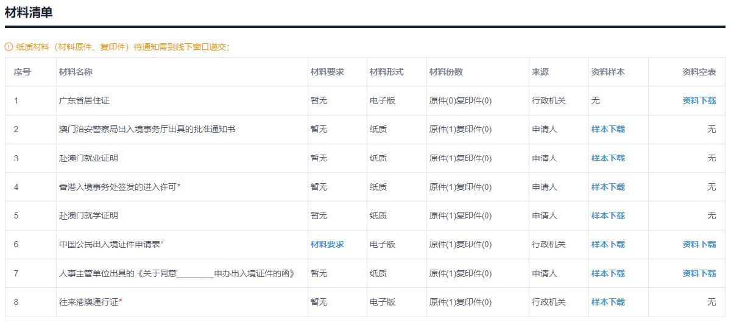Download the blank form for 广东省居住证
This screenshot has height=322, width=731.
point(699,100)
